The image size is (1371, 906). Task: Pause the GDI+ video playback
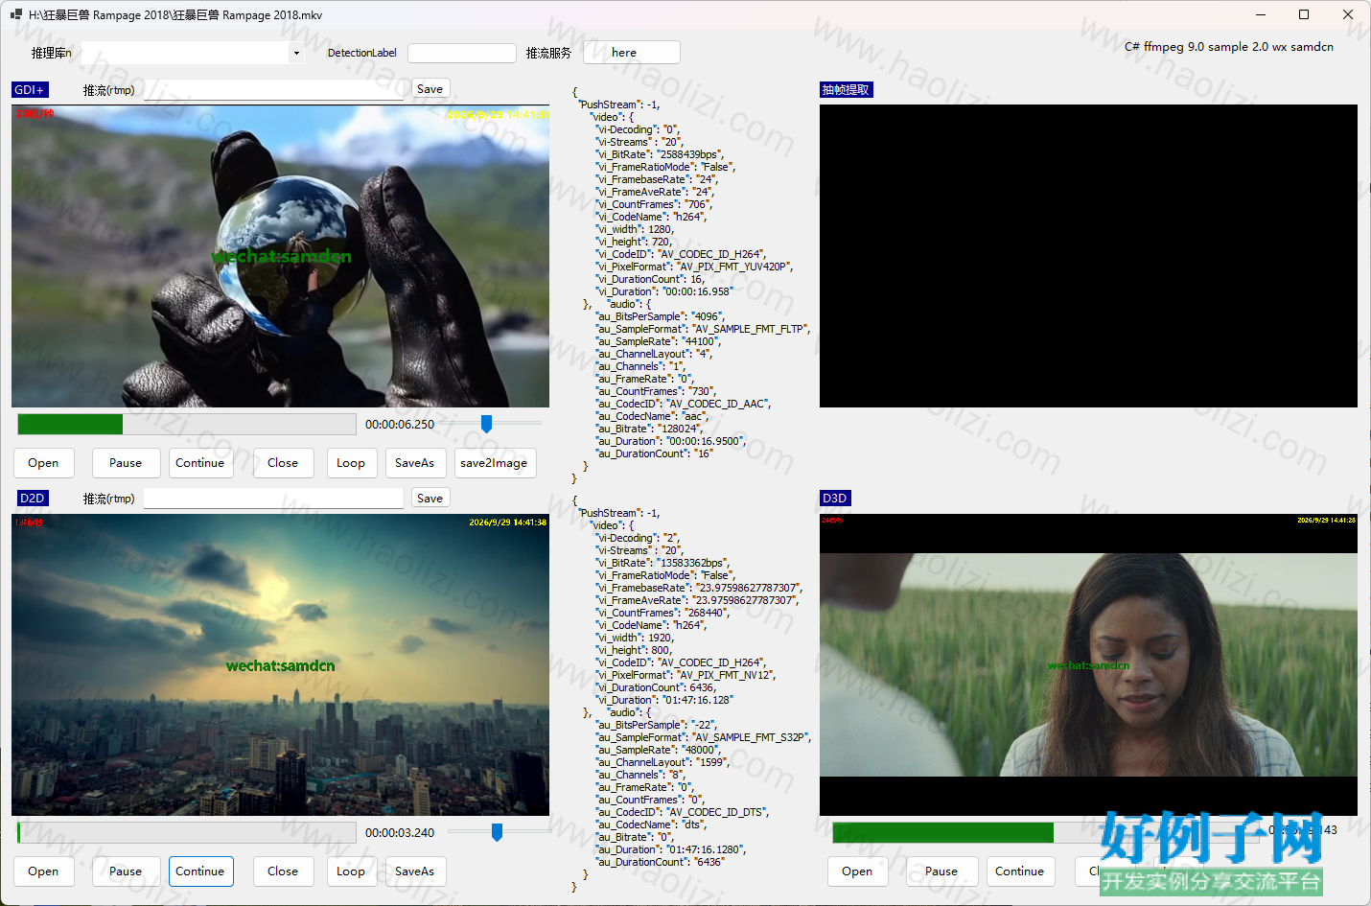[126, 463]
